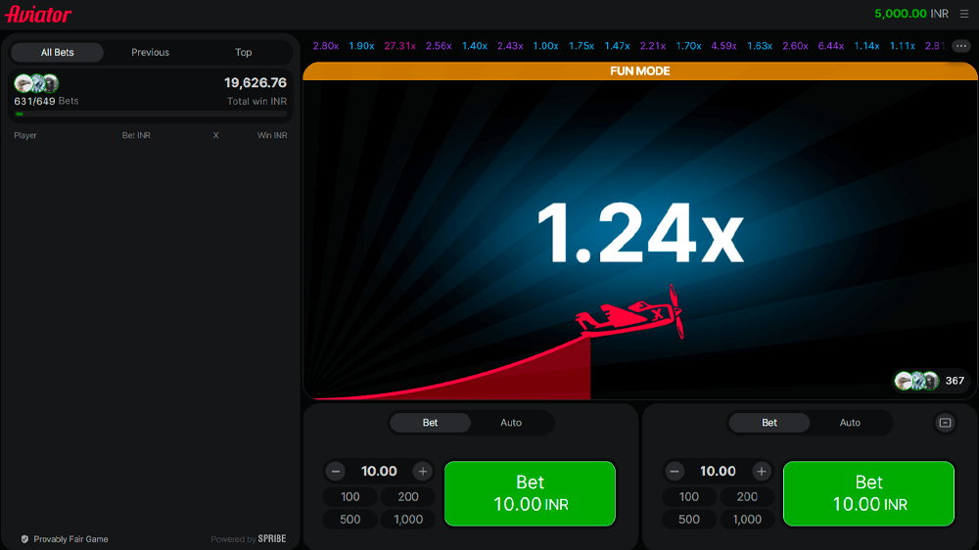Open the Previous bets tab
Viewport: 979px width, 550px height.
tap(150, 53)
